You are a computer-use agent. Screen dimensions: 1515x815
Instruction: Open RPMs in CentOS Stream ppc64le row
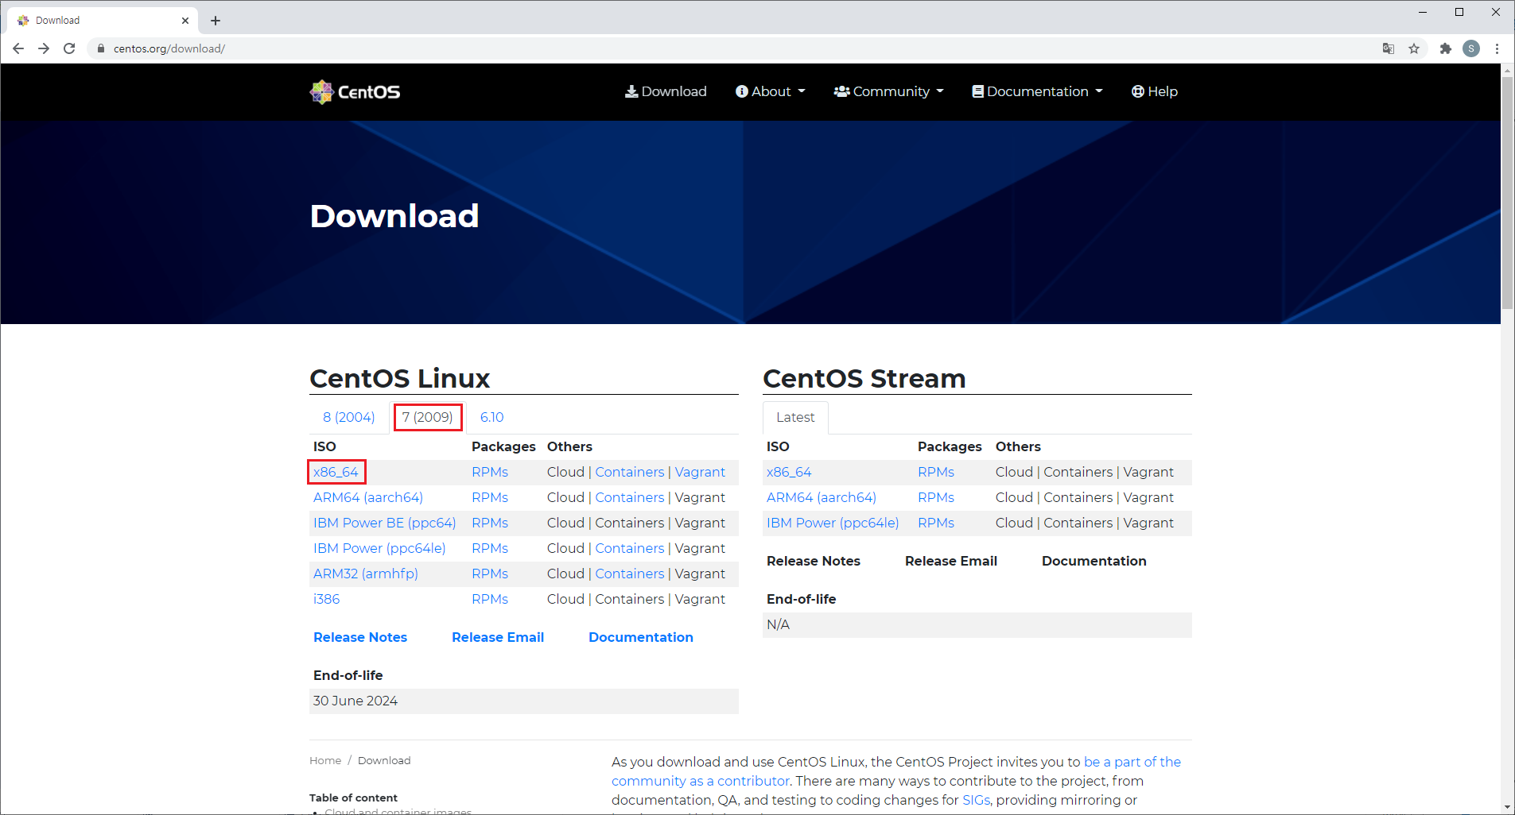[936, 523]
